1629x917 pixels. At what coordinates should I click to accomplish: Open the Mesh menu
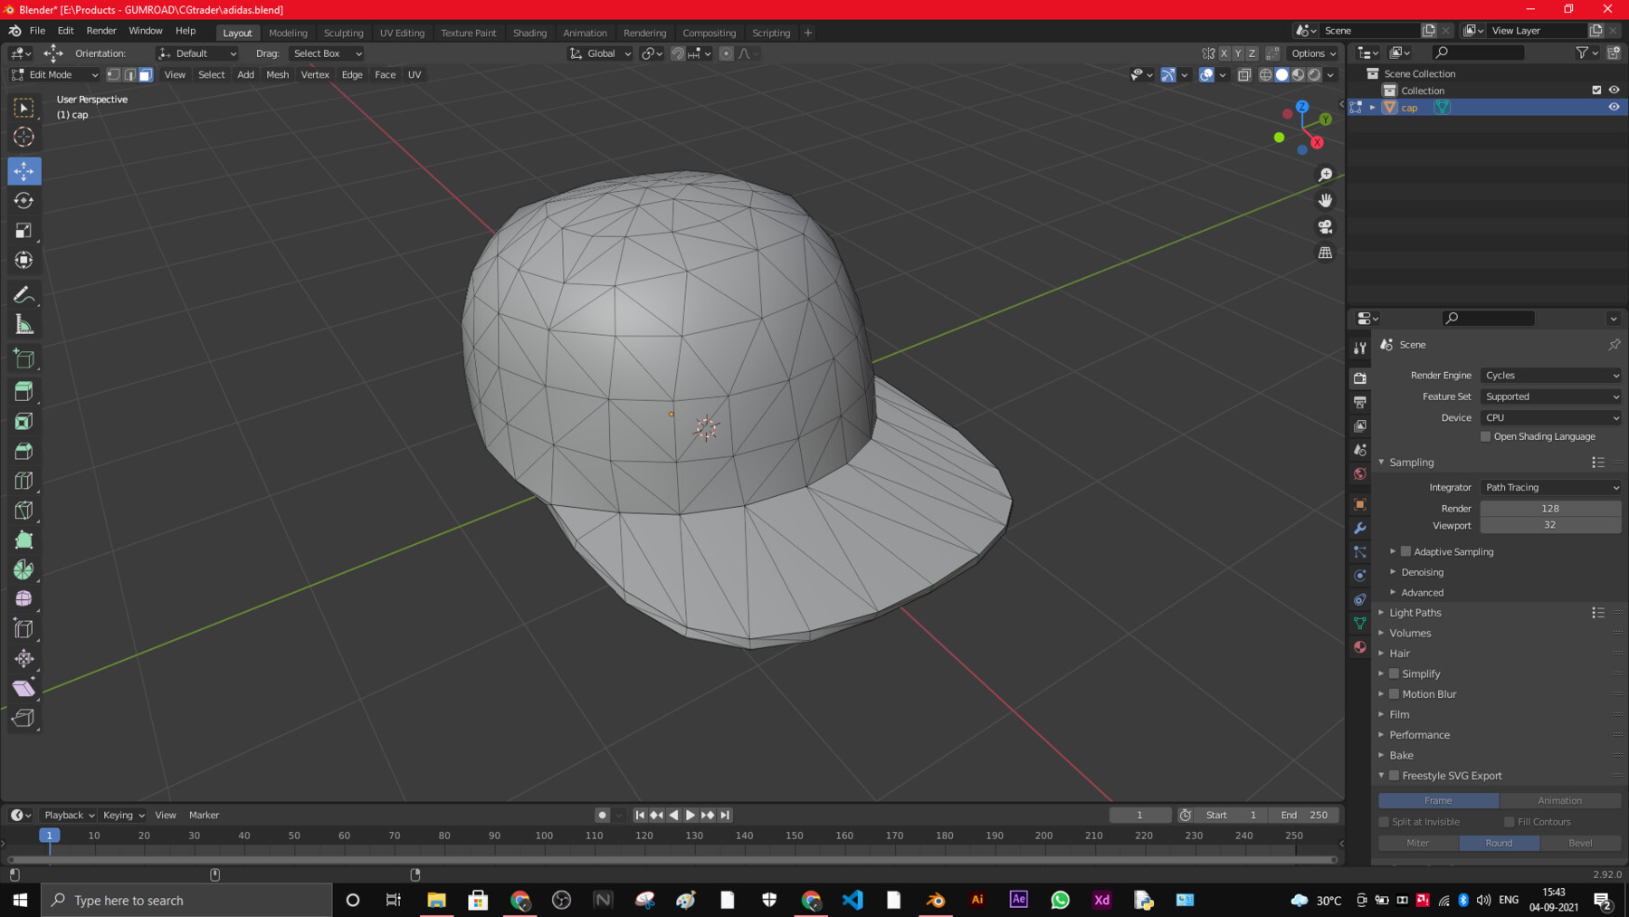point(276,74)
